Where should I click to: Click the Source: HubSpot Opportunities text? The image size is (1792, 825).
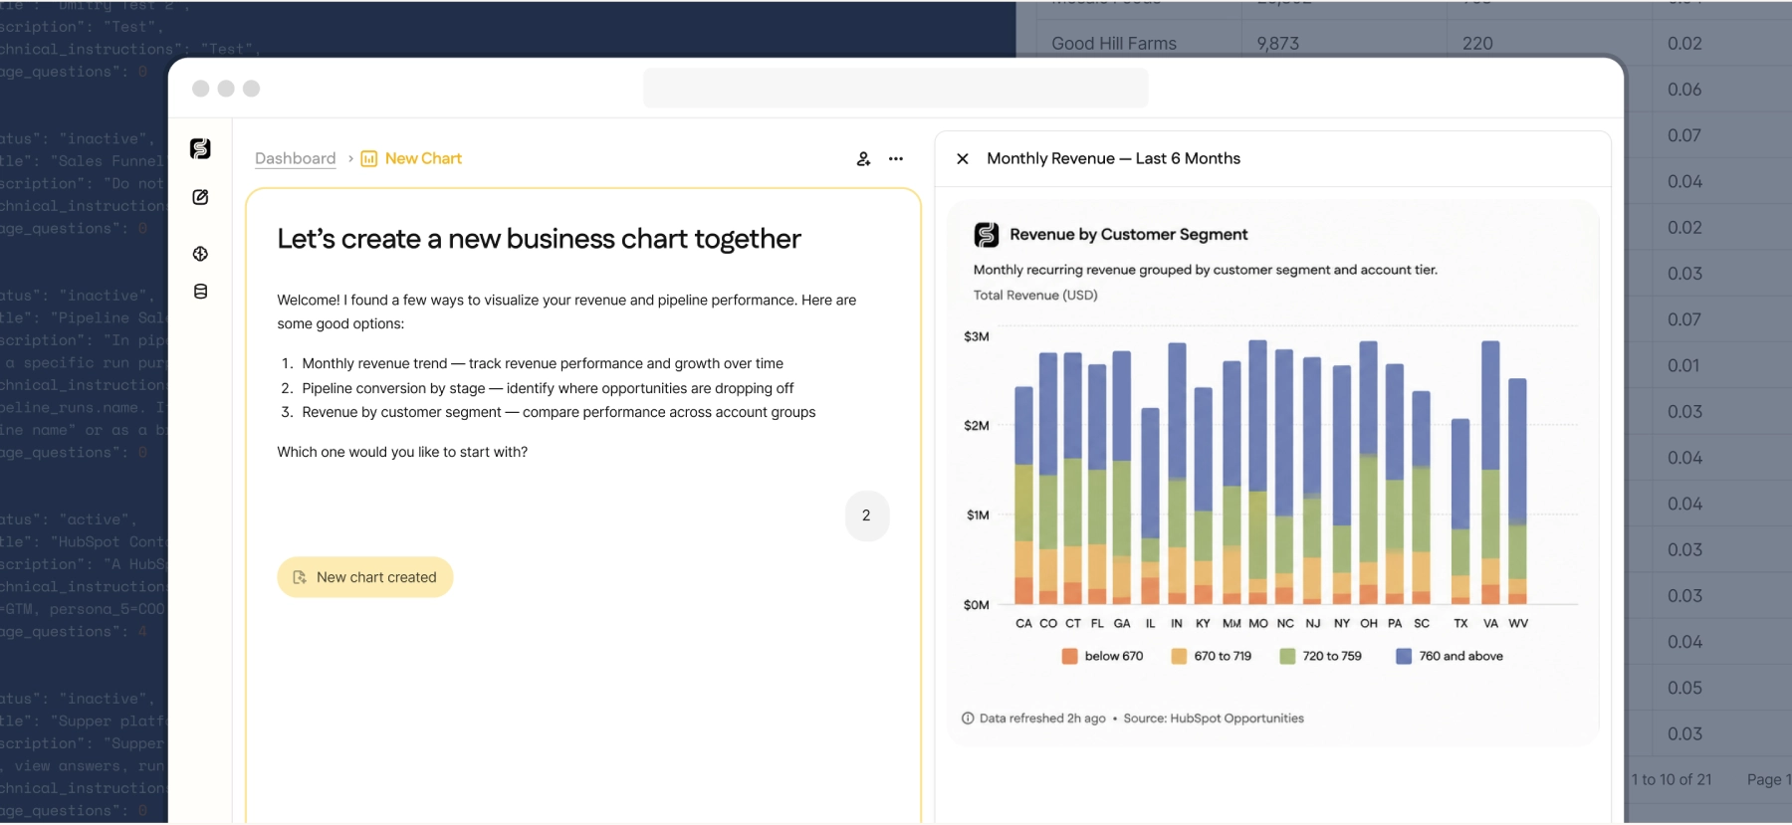1214,719
